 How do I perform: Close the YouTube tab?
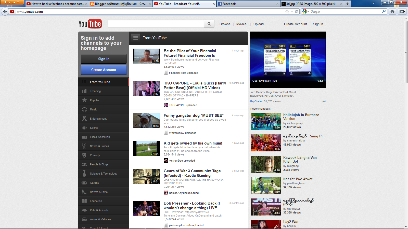point(214,4)
